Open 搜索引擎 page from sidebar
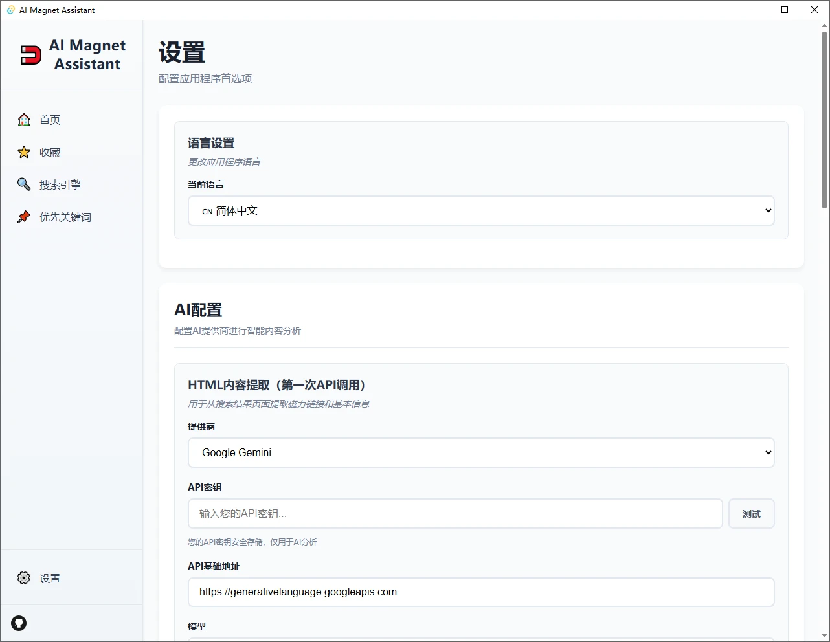This screenshot has width=830, height=642. point(60,184)
